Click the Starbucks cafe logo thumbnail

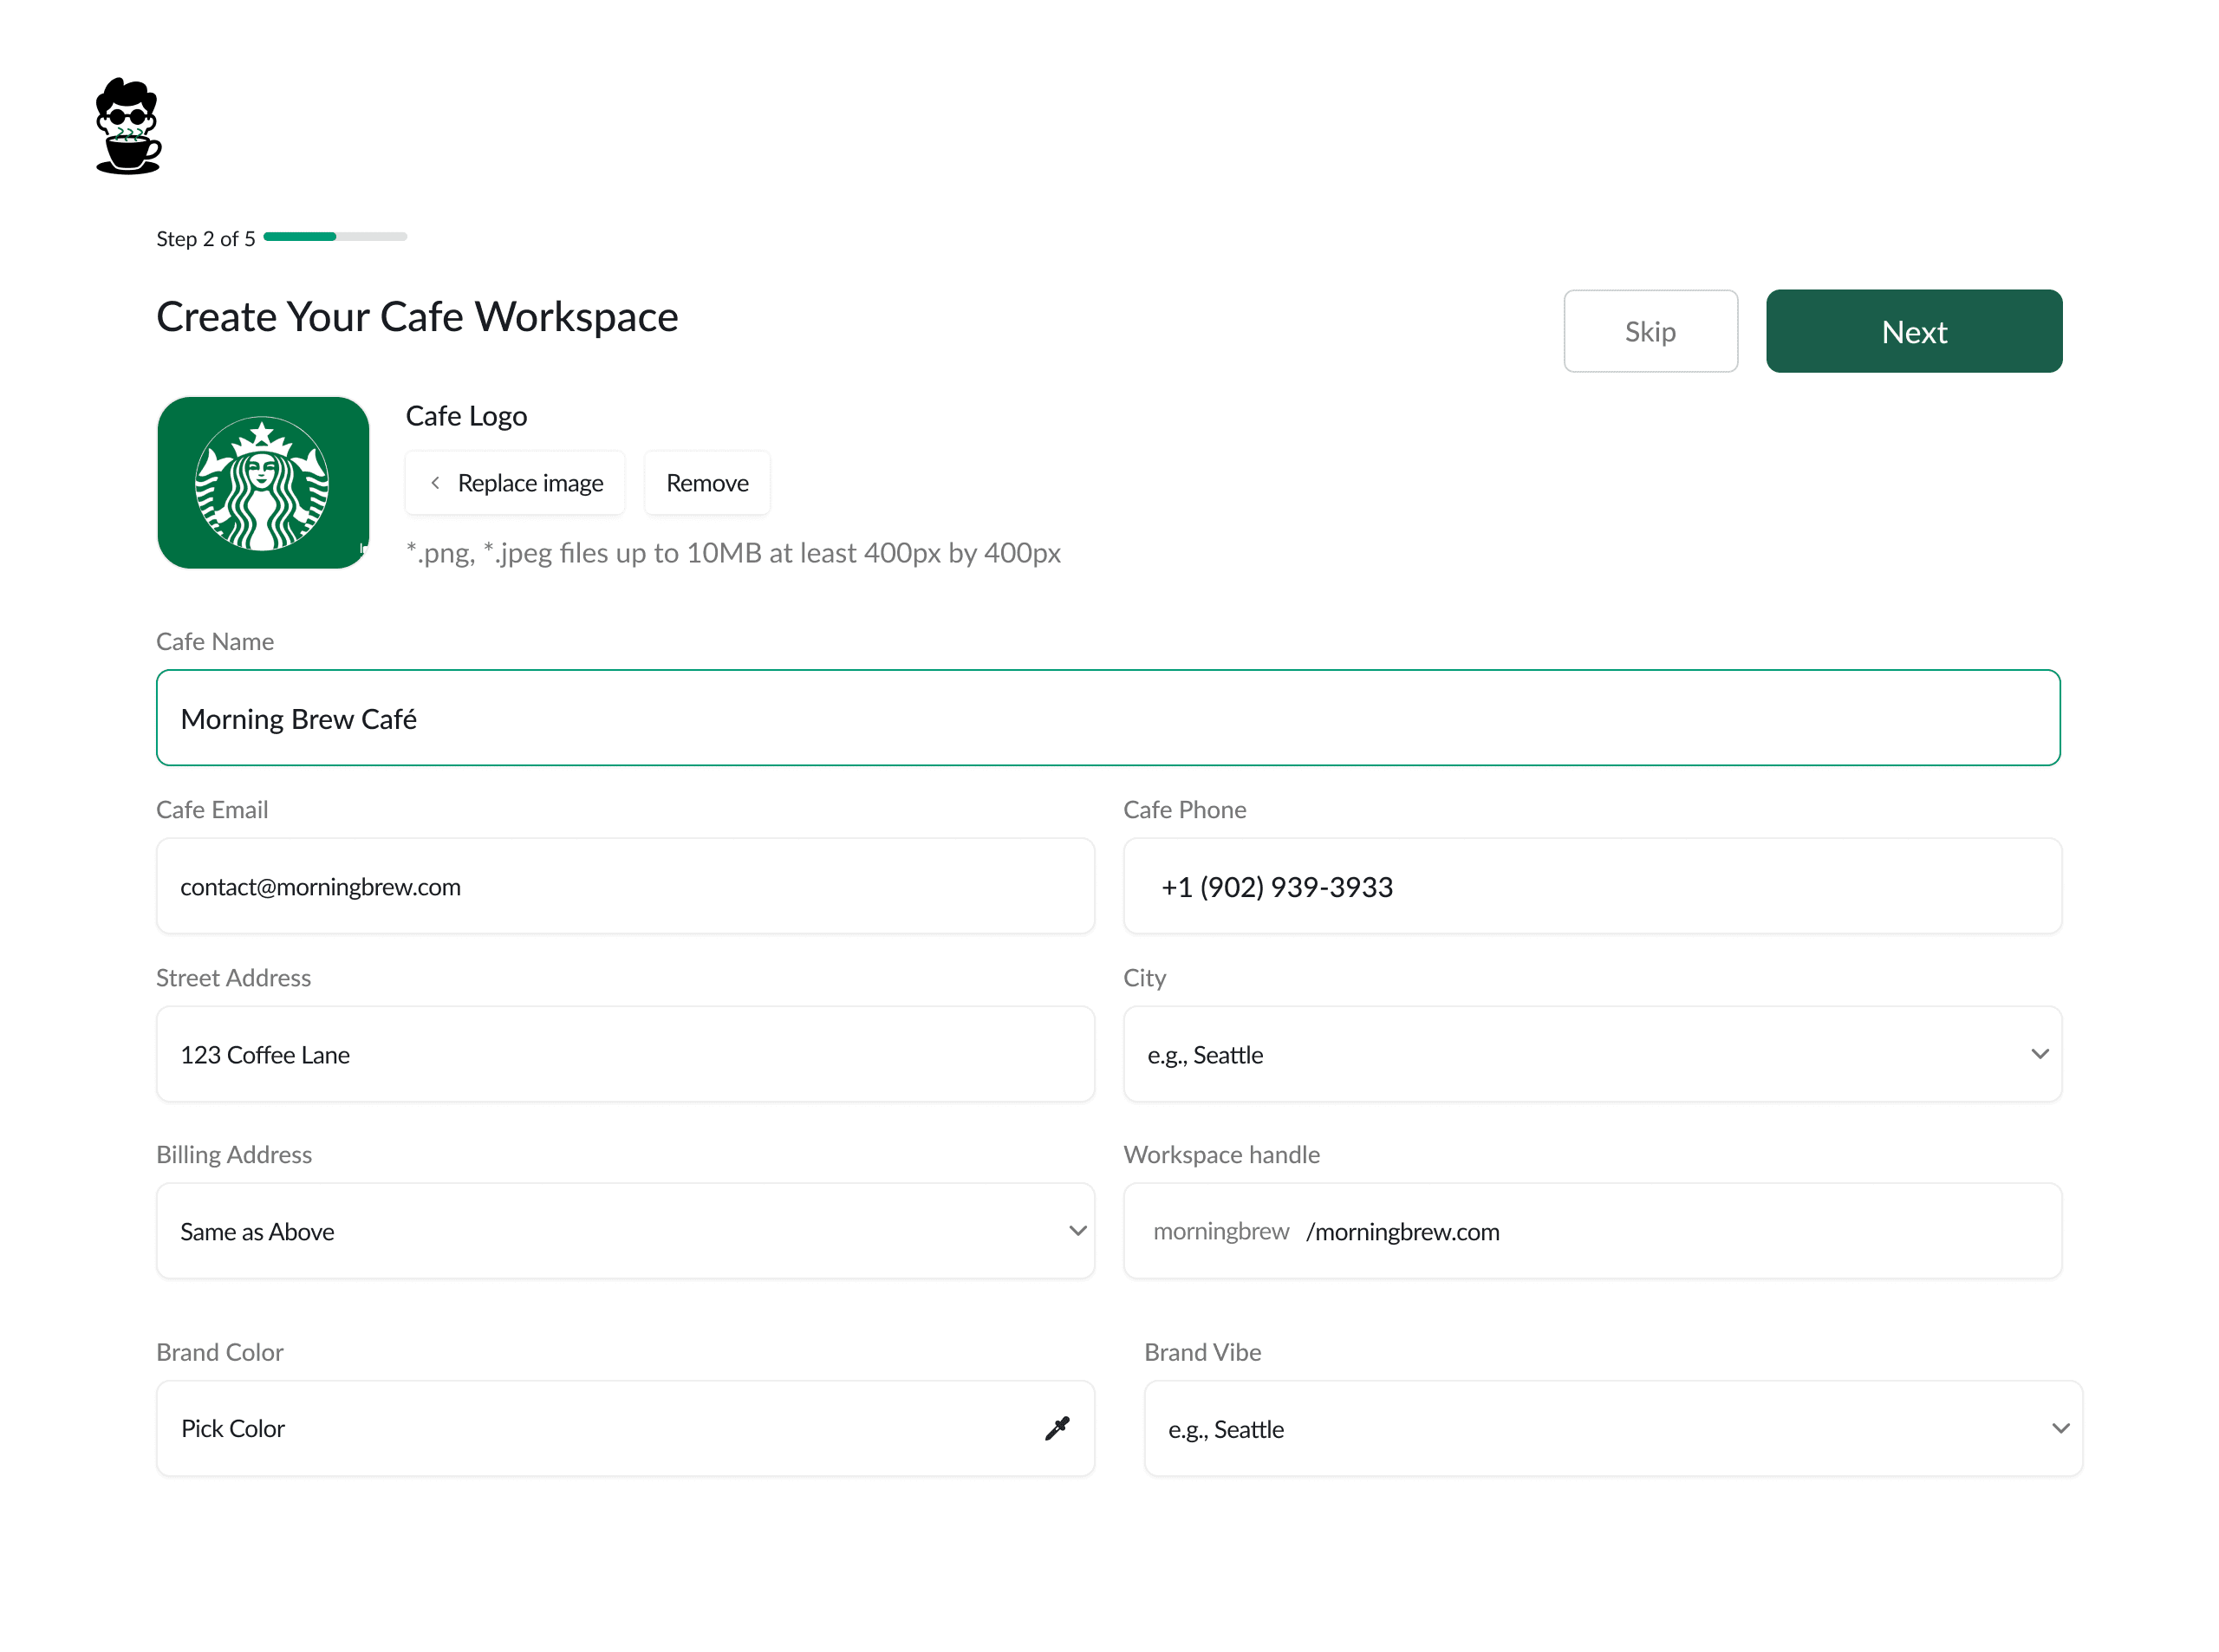pos(263,483)
